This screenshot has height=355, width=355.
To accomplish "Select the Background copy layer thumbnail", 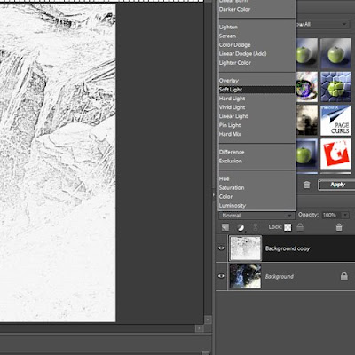I will [x=246, y=248].
